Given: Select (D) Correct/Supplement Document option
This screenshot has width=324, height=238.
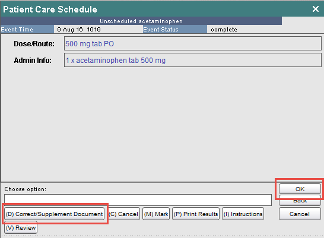Looking at the screenshot, I should click(x=55, y=214).
